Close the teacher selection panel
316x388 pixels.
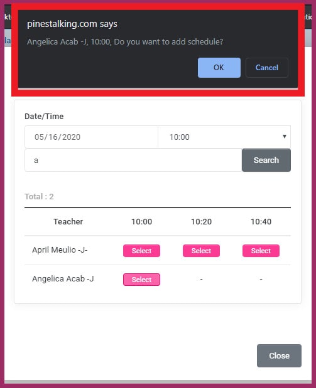[x=279, y=355]
